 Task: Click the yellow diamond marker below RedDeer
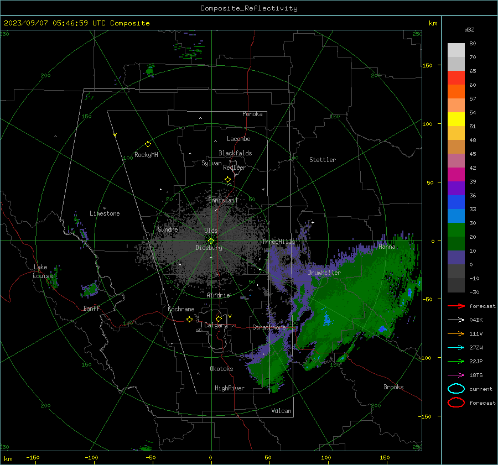(x=227, y=180)
